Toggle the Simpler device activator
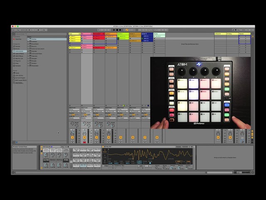The image size is (266, 200). tap(103, 147)
